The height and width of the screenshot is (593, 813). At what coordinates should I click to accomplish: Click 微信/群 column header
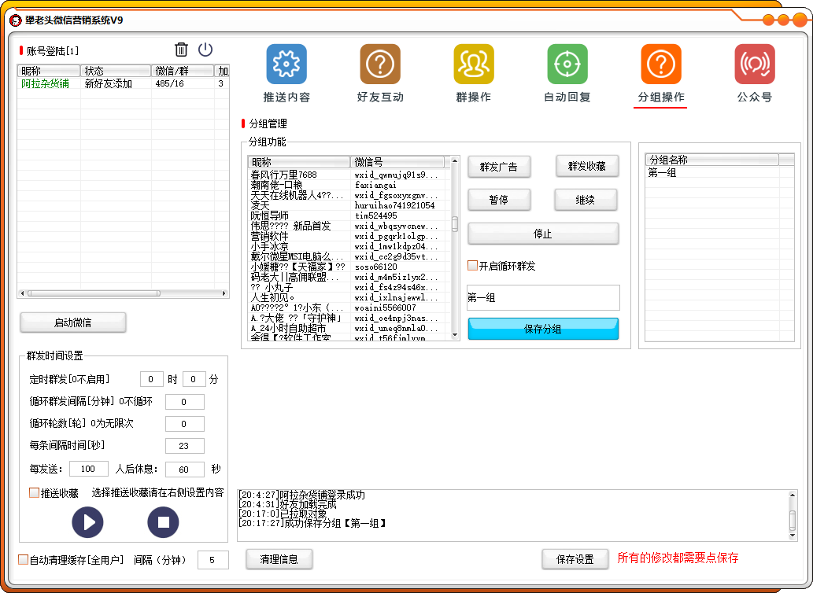(183, 71)
